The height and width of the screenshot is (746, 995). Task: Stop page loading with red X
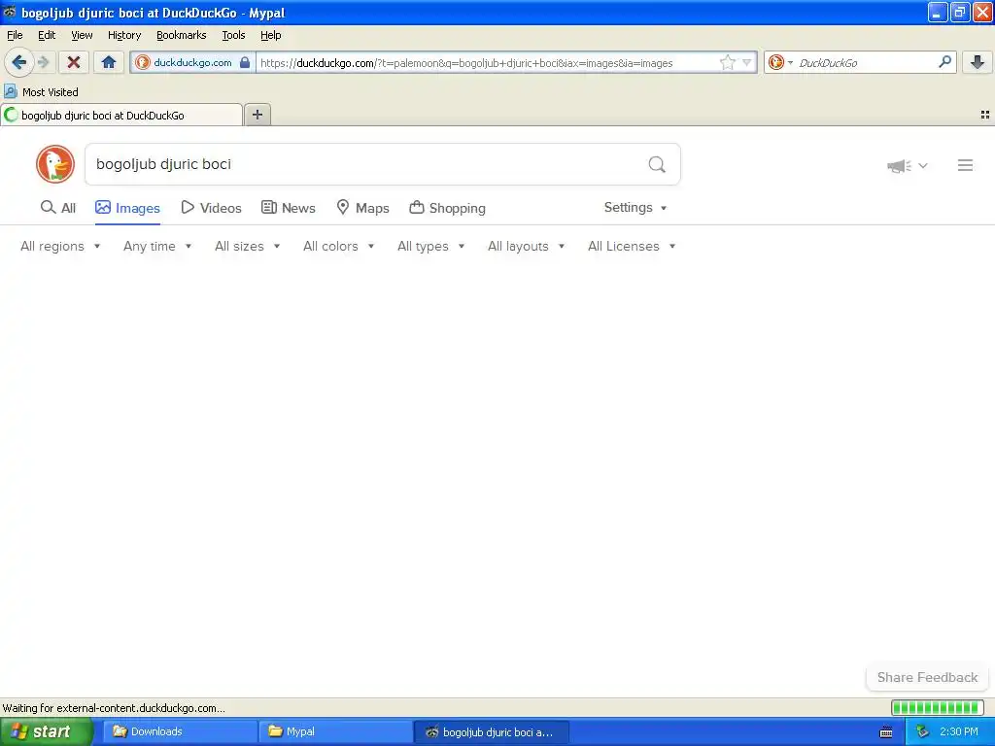pos(74,62)
